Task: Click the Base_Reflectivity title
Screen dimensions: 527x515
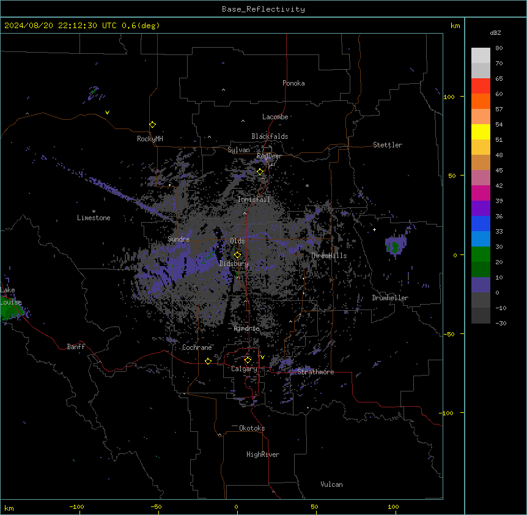Action: tap(263, 9)
